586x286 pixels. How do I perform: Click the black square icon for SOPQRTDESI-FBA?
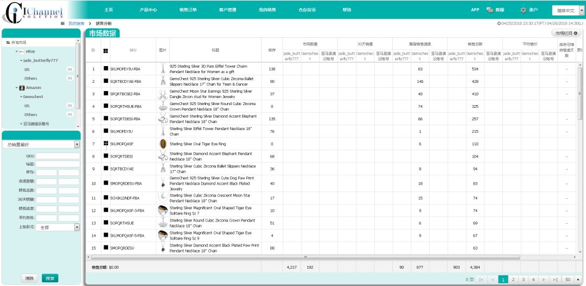(x=106, y=119)
